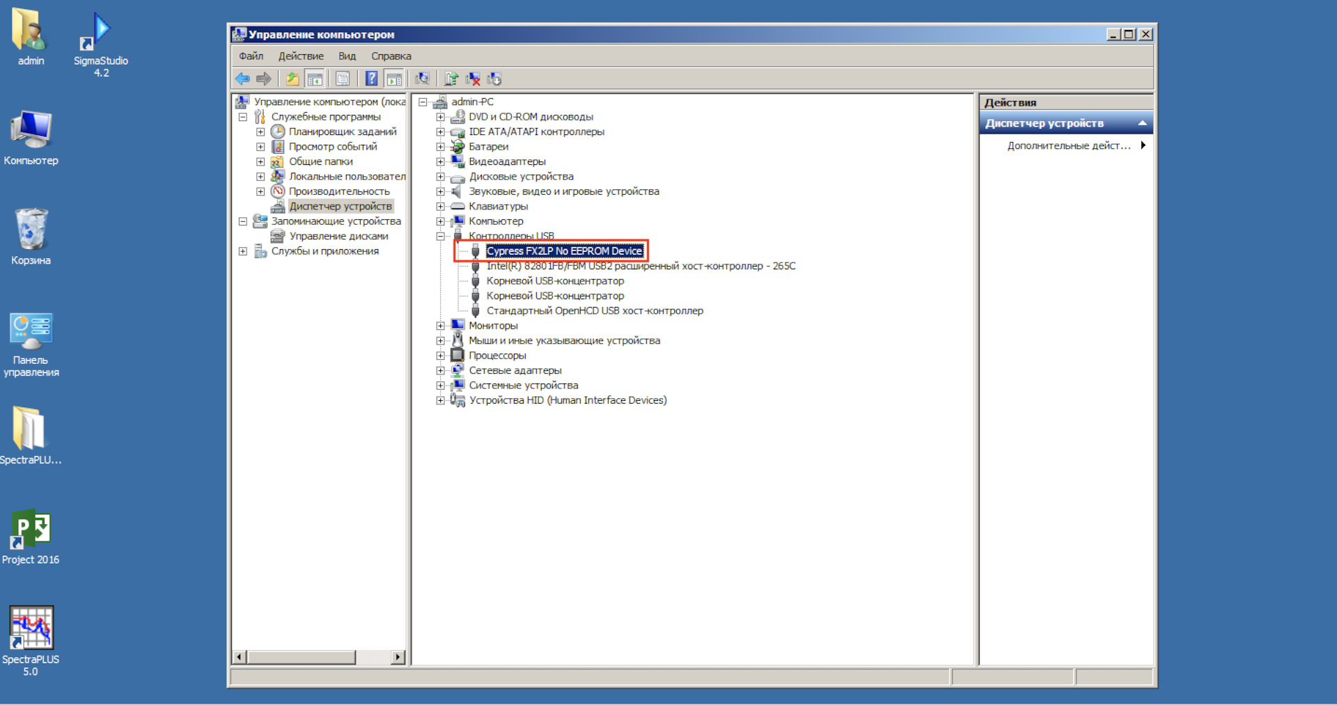Click the Процессоры category icon
Screen dimensions: 1337x705
(458, 355)
